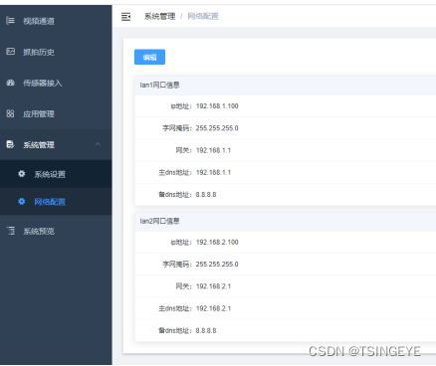The image size is (436, 366).
Task: Open the 应用管理 menu item
Action: point(56,113)
